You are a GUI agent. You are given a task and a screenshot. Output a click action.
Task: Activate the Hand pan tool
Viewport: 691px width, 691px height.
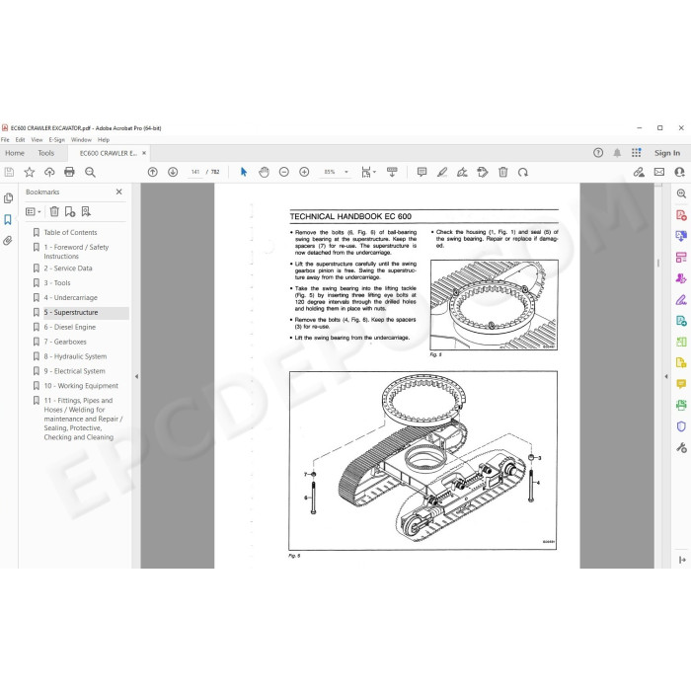point(264,172)
